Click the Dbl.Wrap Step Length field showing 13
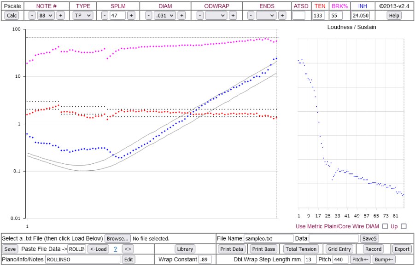The image size is (415, 265). [x=310, y=259]
